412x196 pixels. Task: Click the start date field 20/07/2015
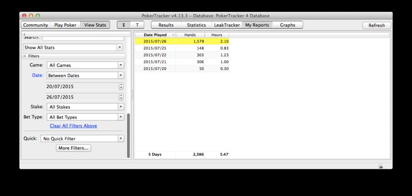coord(82,86)
